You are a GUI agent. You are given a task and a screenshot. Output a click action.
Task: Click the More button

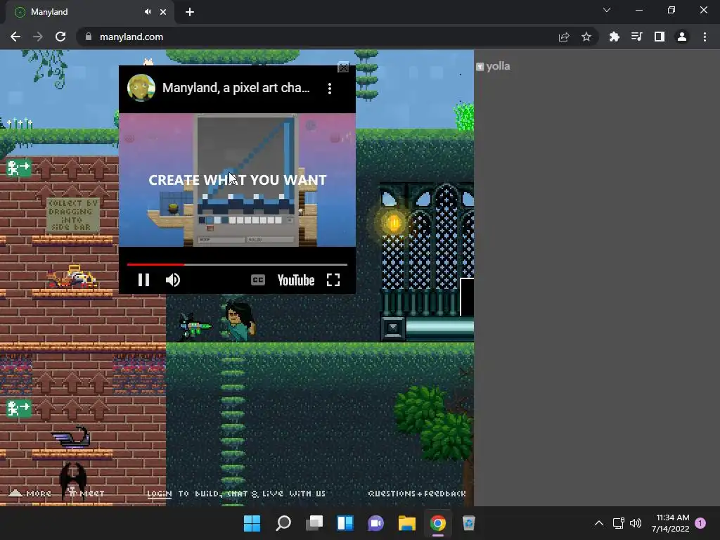click(30, 493)
